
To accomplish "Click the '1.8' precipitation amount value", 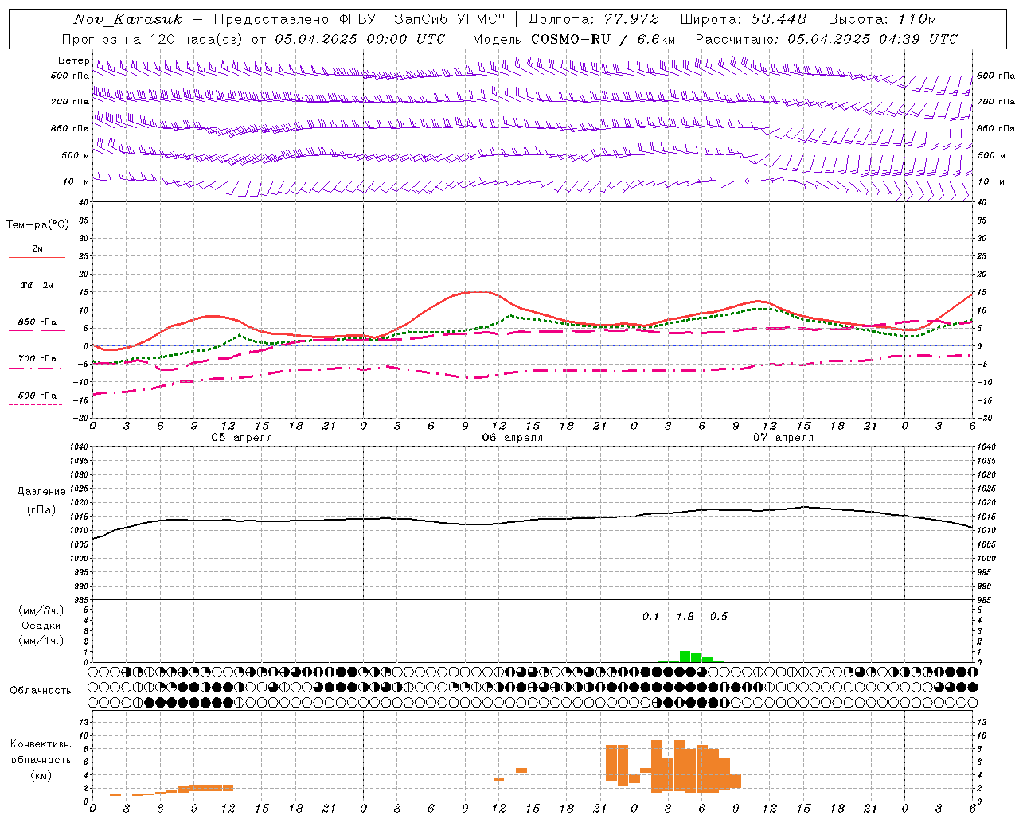I will click(685, 617).
